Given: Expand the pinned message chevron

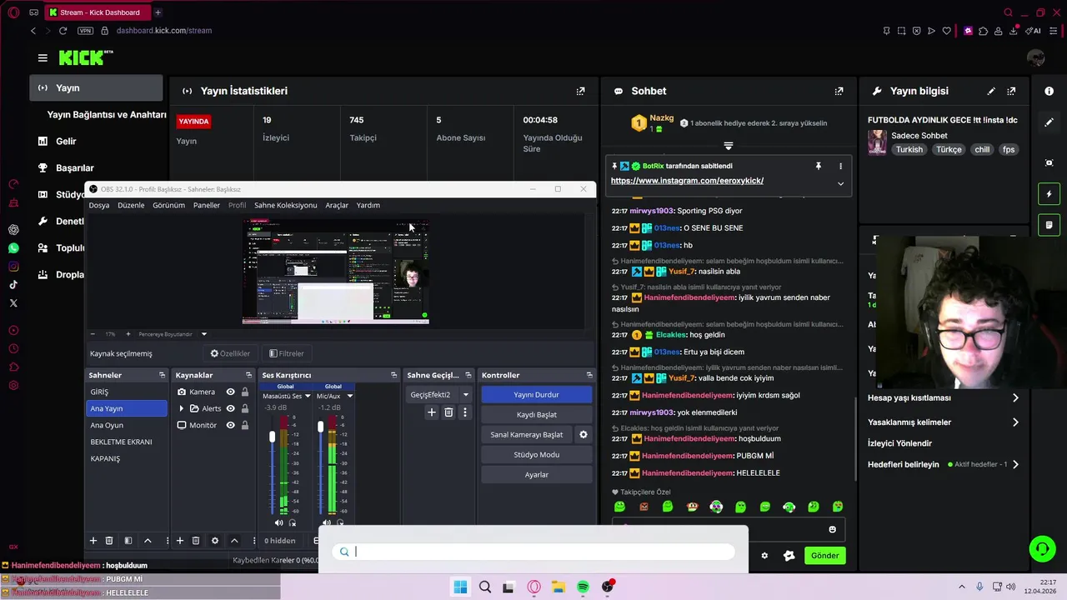Looking at the screenshot, I should pyautogui.click(x=840, y=183).
